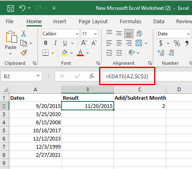Apply red Font Color
The image size is (192, 169).
(x=80, y=53)
